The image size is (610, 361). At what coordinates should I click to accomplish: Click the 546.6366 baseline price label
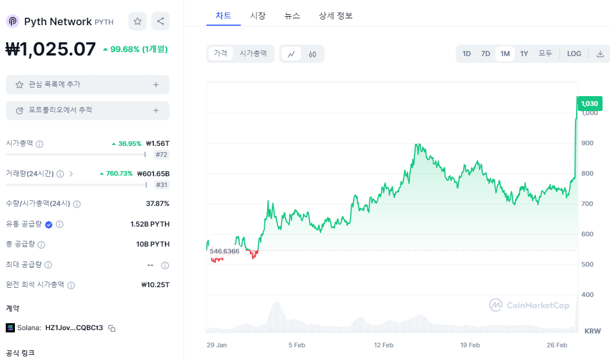[225, 251]
